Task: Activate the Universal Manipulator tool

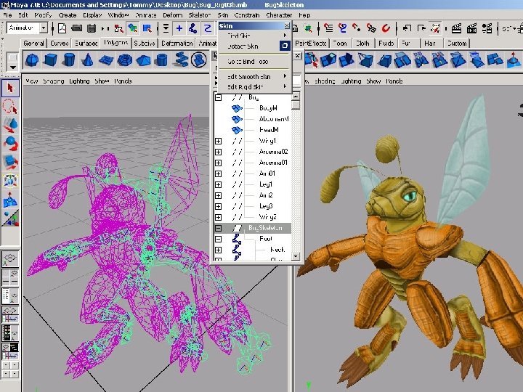Action: 10,181
